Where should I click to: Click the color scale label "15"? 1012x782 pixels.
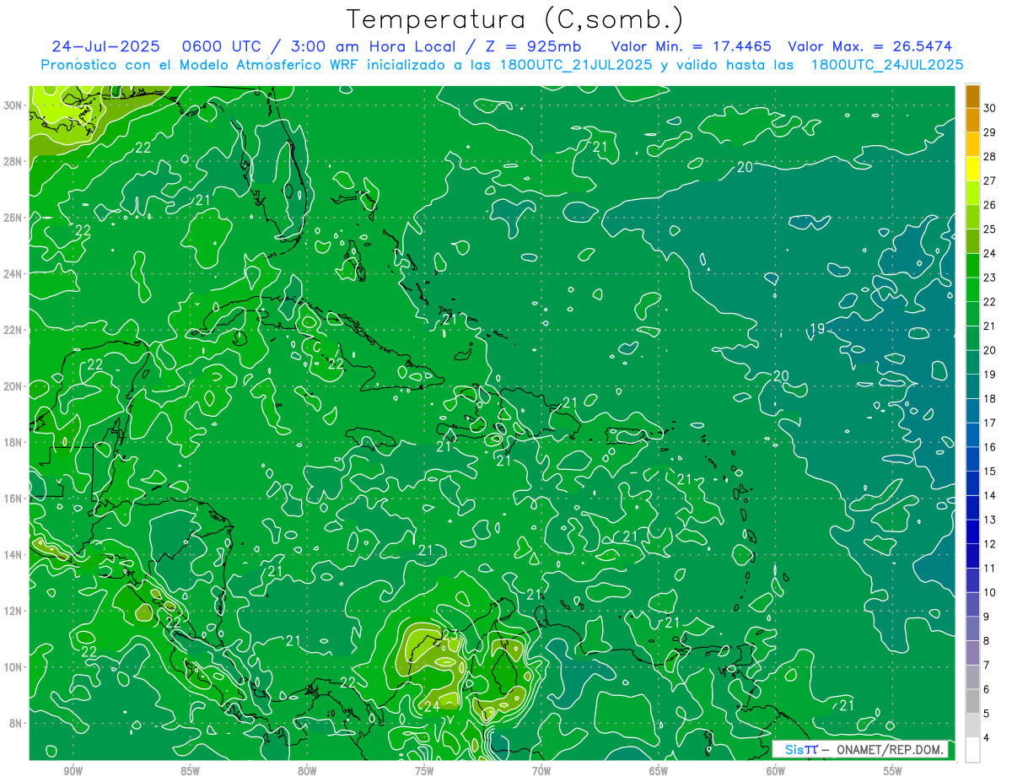tap(989, 472)
